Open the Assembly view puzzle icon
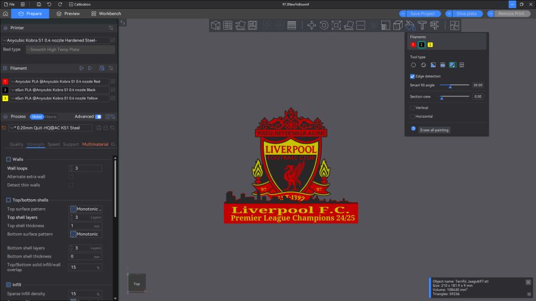The width and height of the screenshot is (536, 301). coord(454,25)
